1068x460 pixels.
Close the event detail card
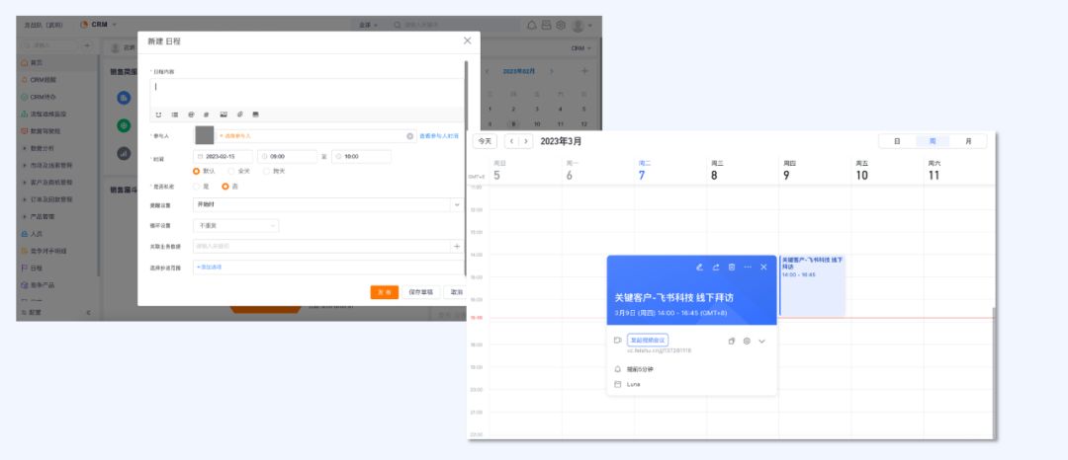click(x=763, y=268)
